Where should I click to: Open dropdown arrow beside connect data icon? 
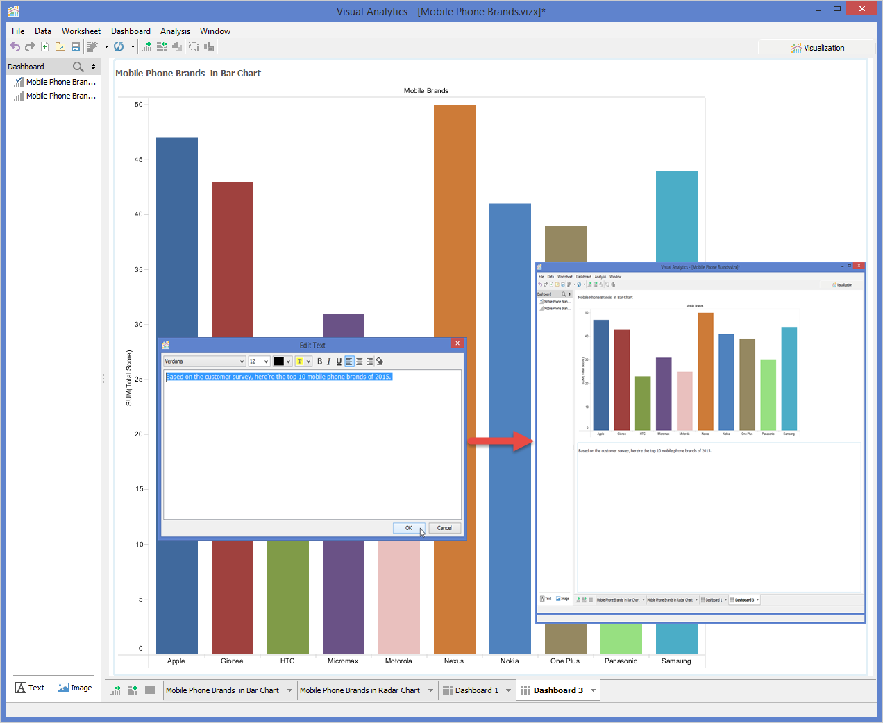coord(106,47)
